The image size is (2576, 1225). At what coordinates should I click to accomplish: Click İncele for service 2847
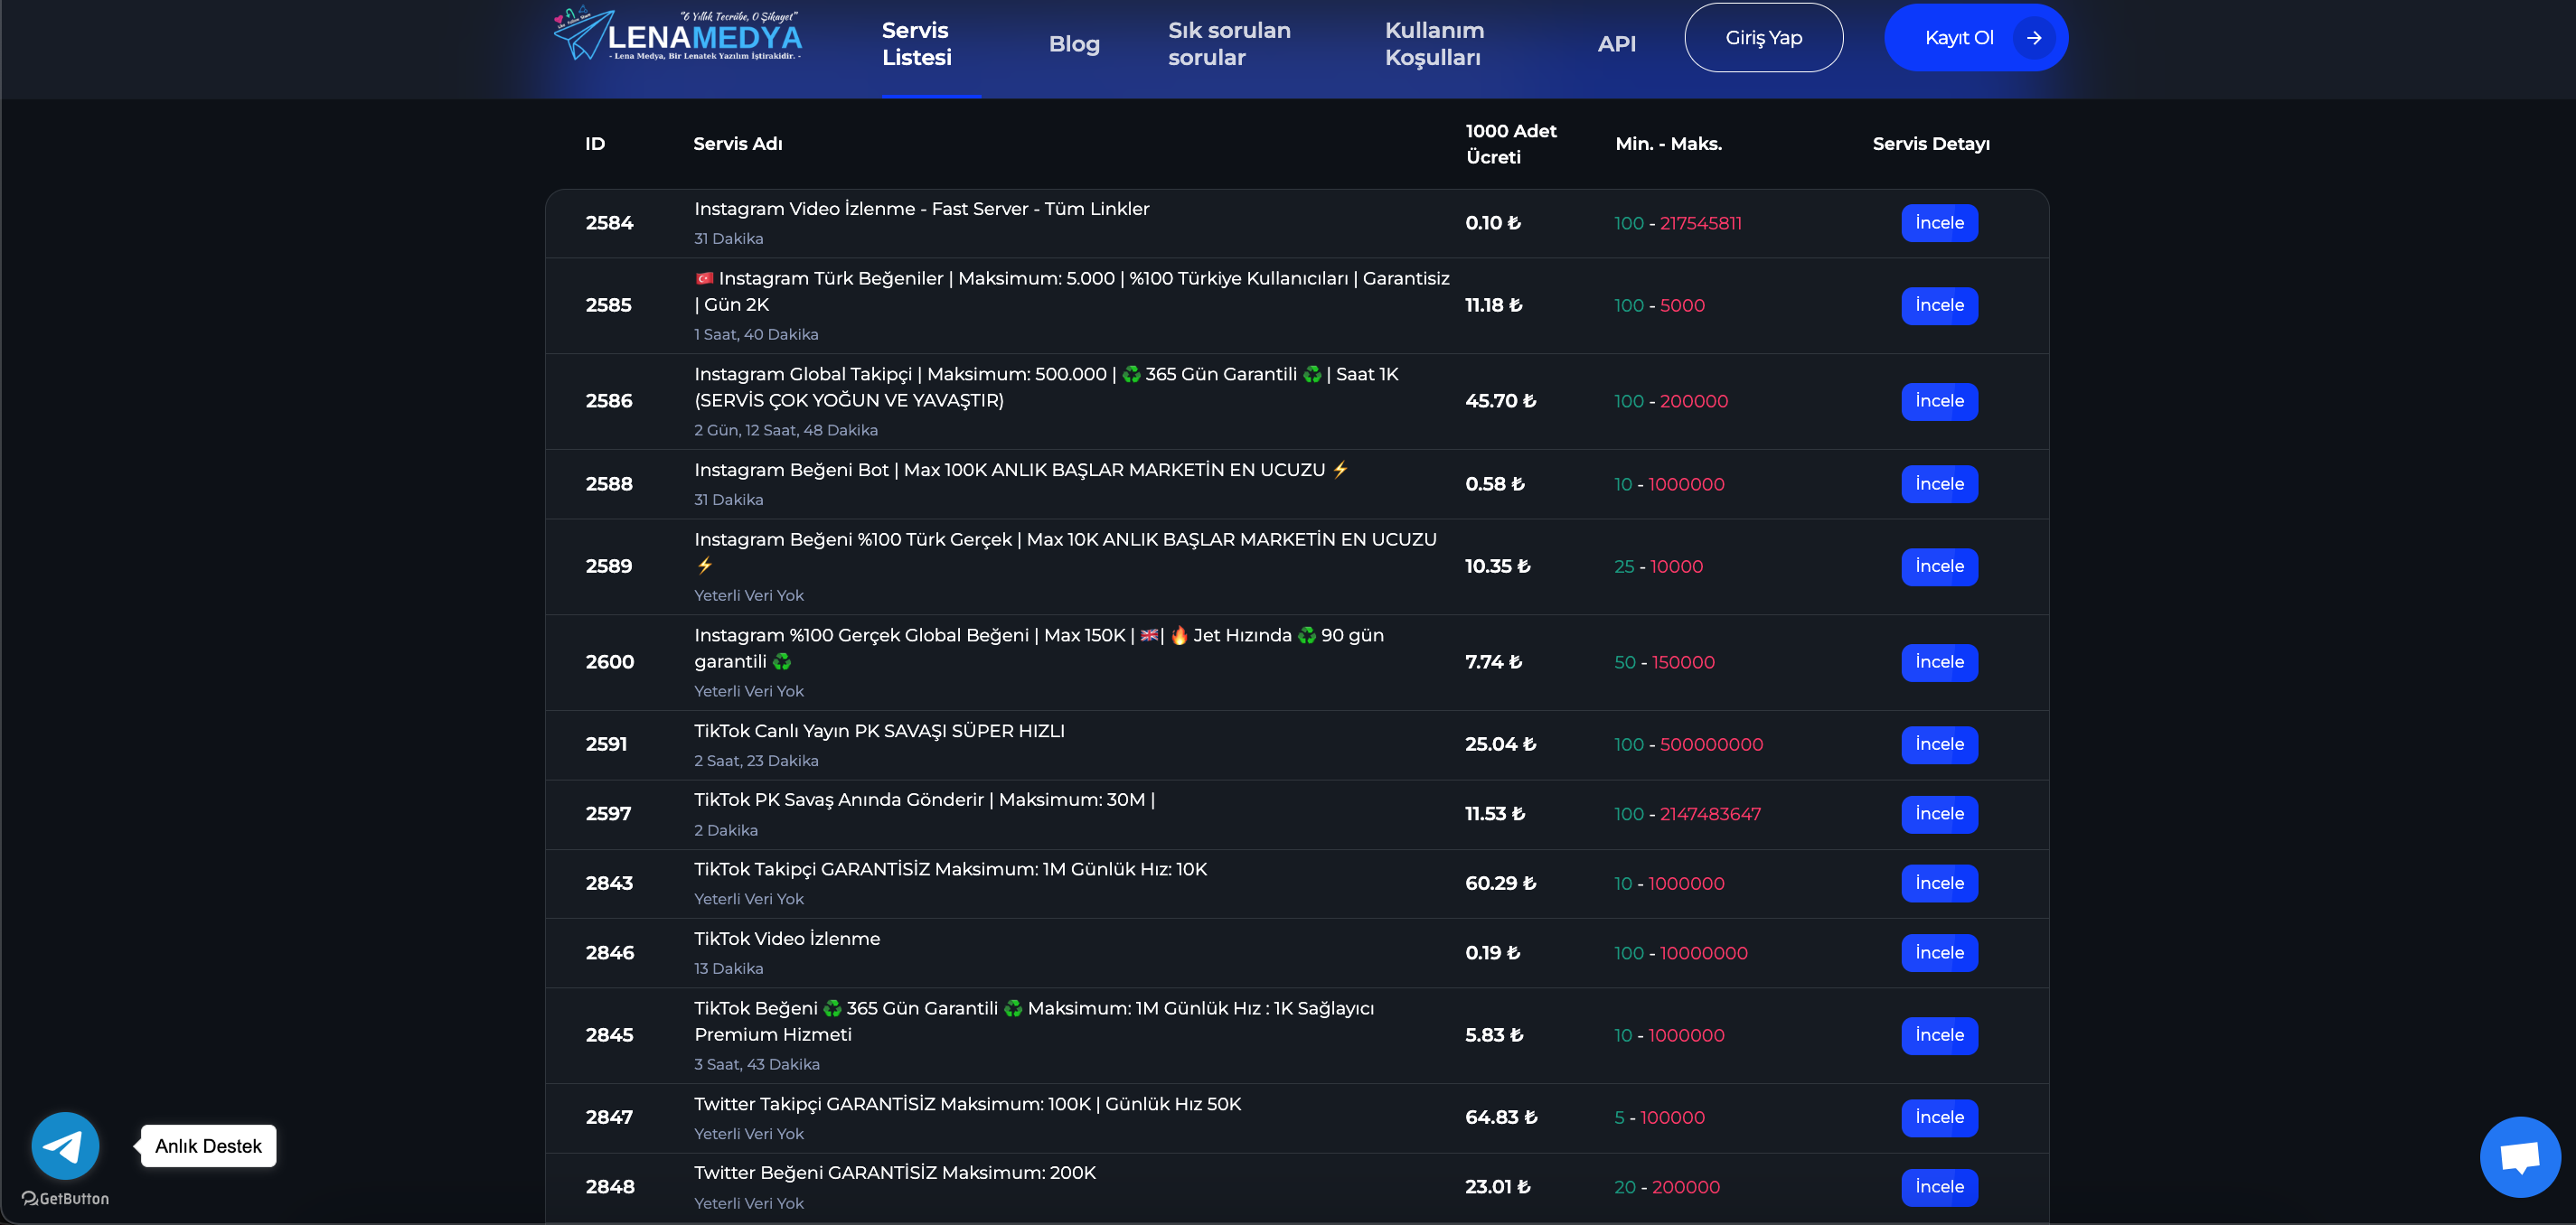[x=1939, y=1117]
